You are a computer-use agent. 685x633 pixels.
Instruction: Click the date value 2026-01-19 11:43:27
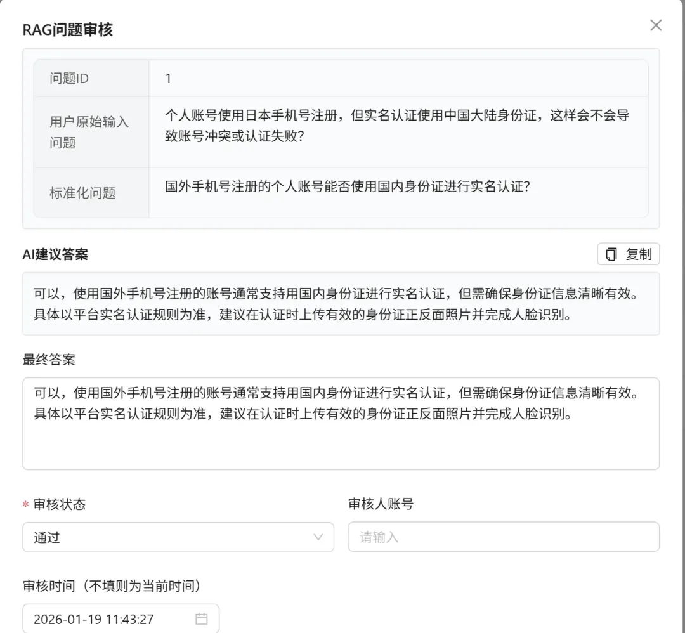[x=95, y=618]
